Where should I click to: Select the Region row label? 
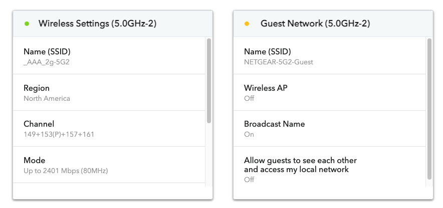click(37, 88)
